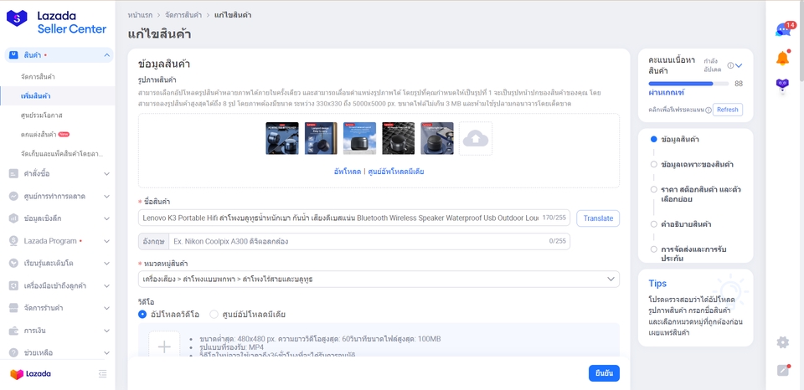Click the Lazada Program icon

14,241
